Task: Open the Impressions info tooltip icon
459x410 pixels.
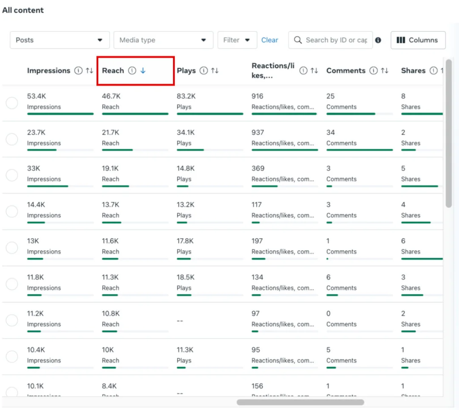Action: [78, 71]
